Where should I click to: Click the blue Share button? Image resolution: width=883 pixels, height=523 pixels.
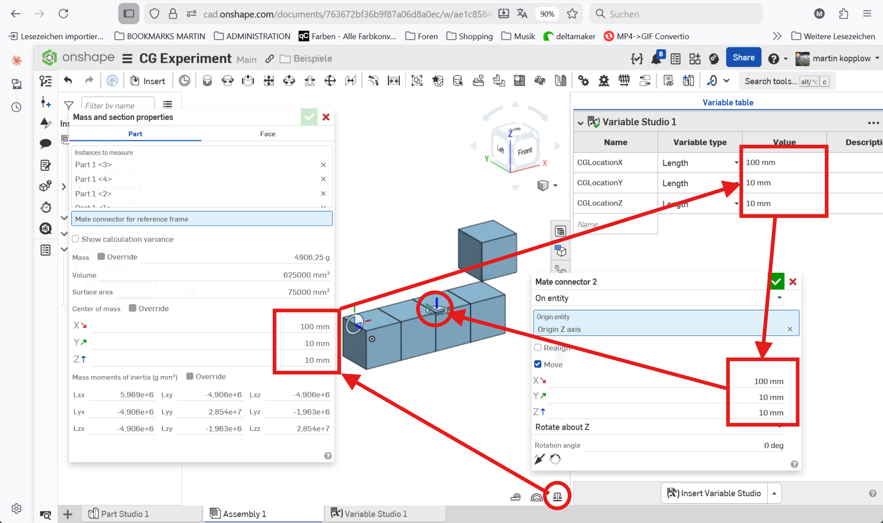743,58
